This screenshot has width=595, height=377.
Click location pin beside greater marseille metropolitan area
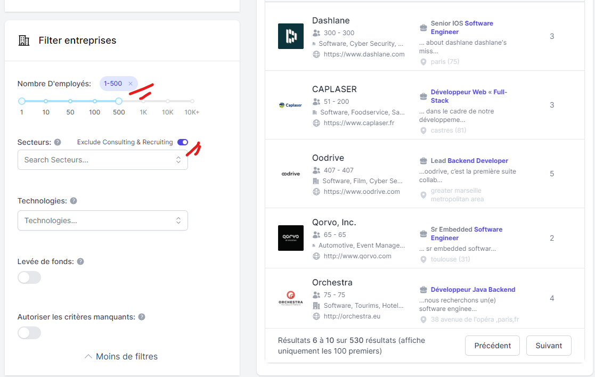[423, 195]
